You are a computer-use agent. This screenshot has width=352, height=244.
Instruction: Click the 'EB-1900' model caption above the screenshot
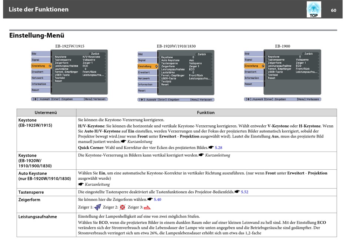[283, 46]
